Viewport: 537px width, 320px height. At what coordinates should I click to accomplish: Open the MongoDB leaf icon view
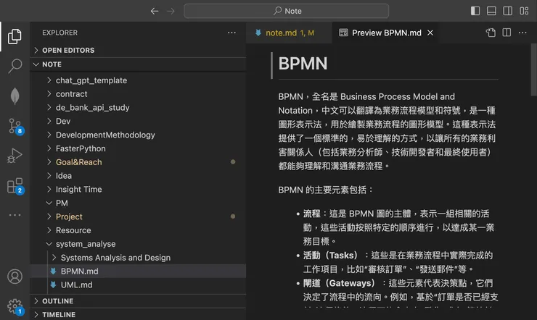15,96
